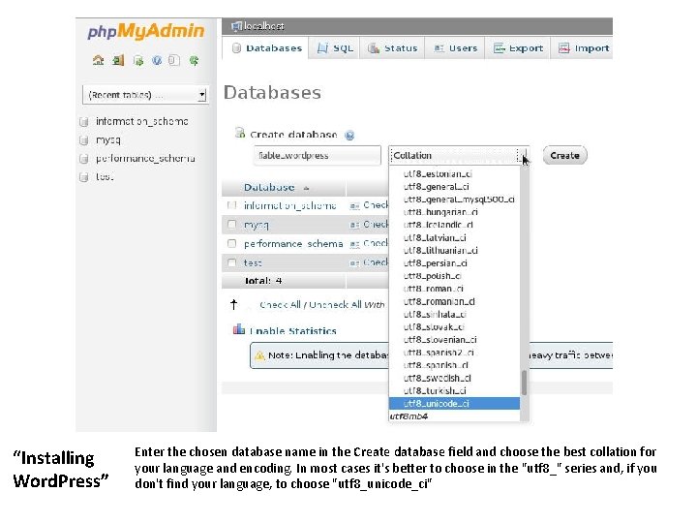This screenshot has width=697, height=523.
Task: Open the Export tab
Action: [x=518, y=48]
